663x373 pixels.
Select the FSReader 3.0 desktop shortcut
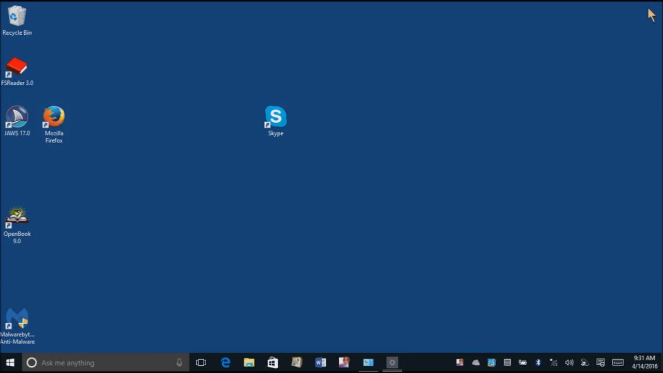(x=17, y=71)
